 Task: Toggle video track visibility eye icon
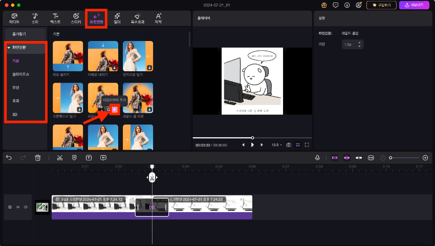click(x=18, y=207)
